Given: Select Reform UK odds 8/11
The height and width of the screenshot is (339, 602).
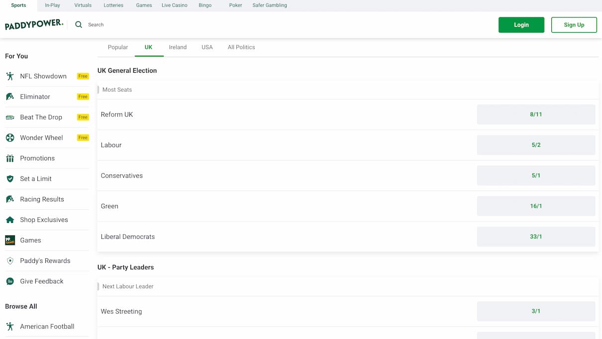Looking at the screenshot, I should pyautogui.click(x=536, y=114).
